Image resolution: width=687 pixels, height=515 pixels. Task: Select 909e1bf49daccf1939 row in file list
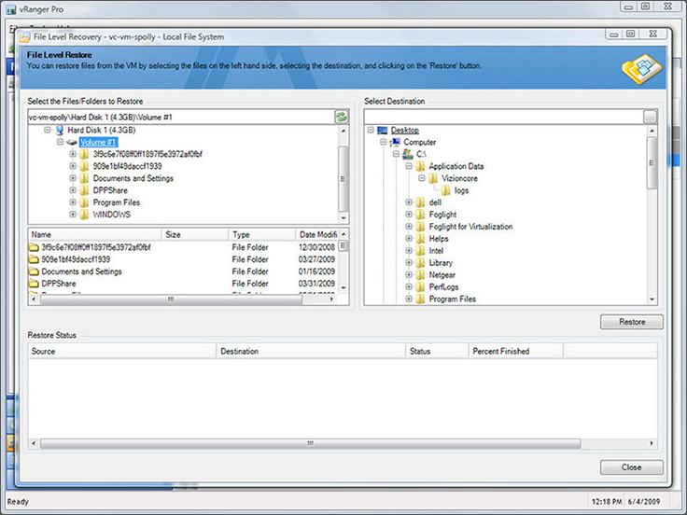[182, 259]
